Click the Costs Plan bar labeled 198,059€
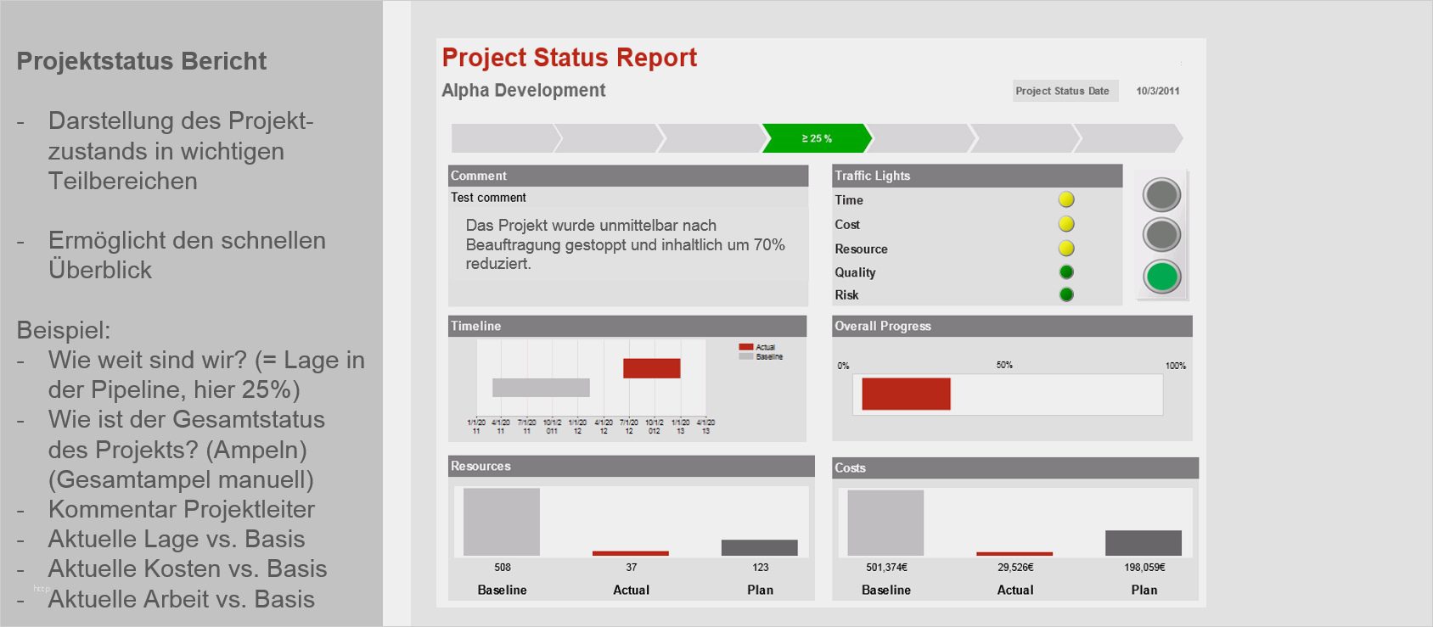Image resolution: width=1433 pixels, height=627 pixels. (1144, 543)
